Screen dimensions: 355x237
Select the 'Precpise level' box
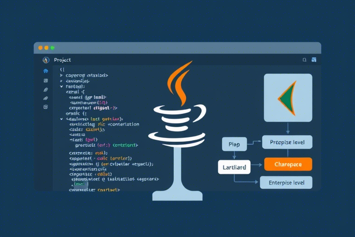[x=288, y=142]
